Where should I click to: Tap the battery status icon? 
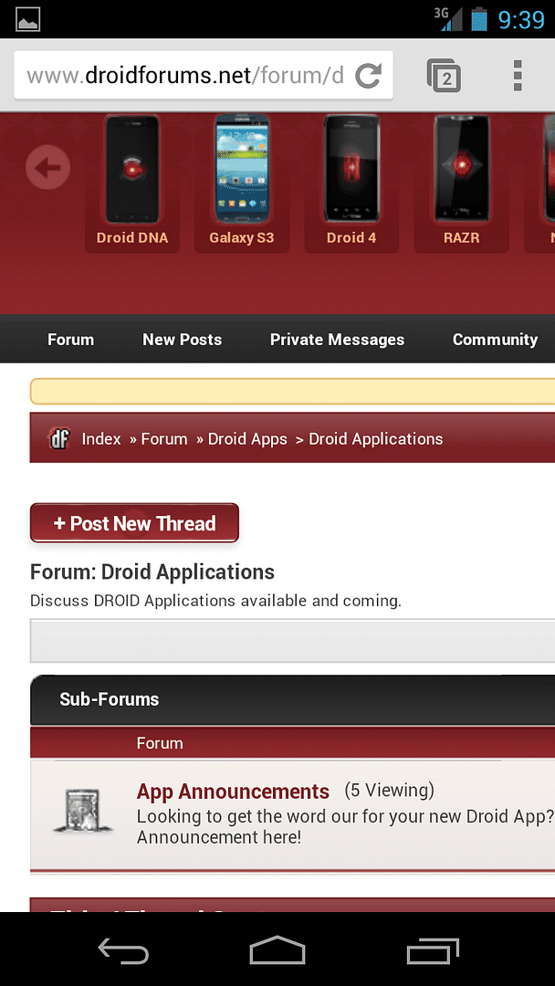[x=479, y=19]
